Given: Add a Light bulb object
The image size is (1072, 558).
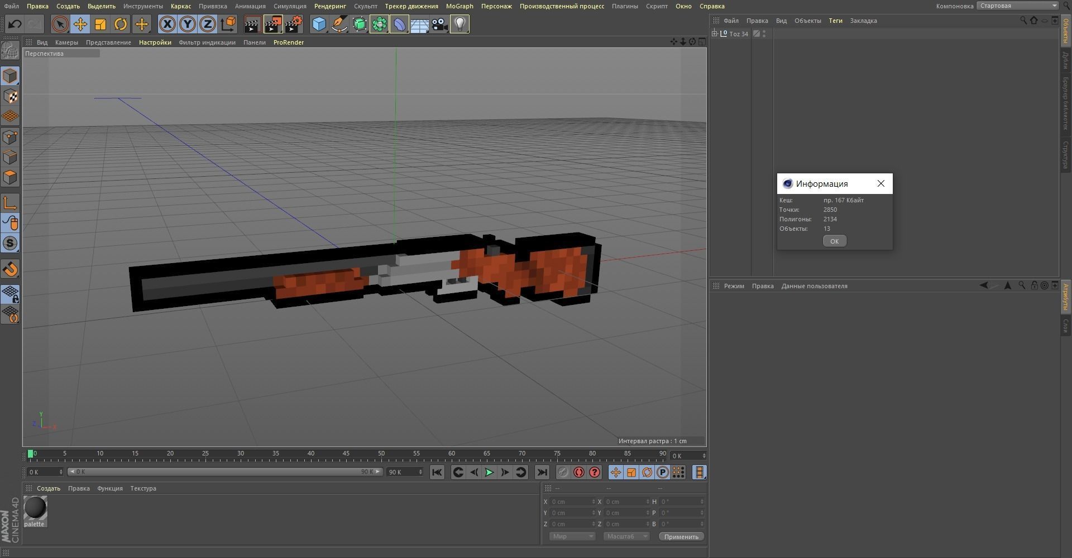Looking at the screenshot, I should coord(460,24).
